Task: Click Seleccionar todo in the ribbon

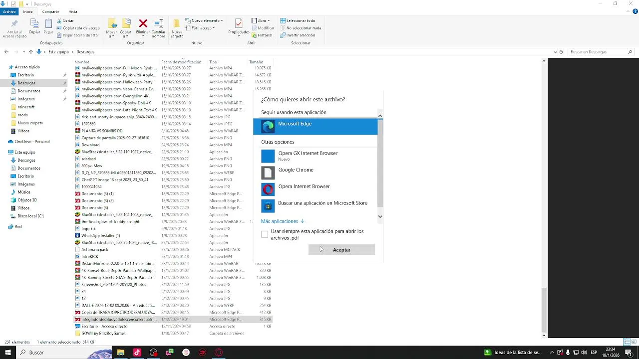Action: (x=298, y=20)
